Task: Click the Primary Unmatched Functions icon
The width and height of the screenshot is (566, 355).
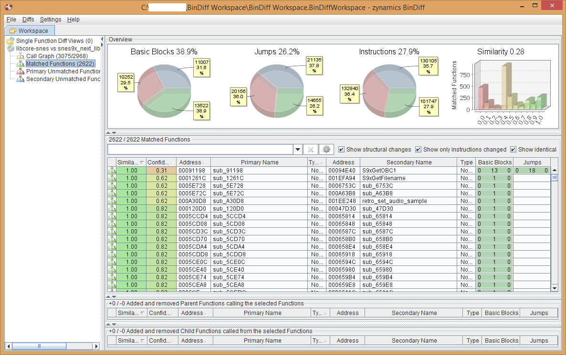Action: click(21, 71)
